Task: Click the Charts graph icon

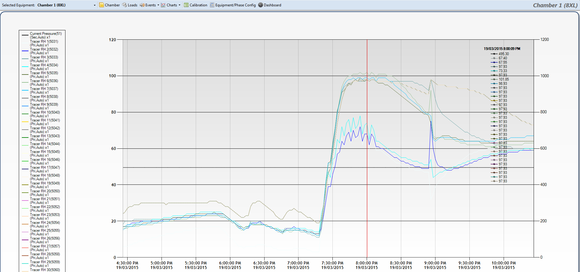Action: pyautogui.click(x=163, y=5)
